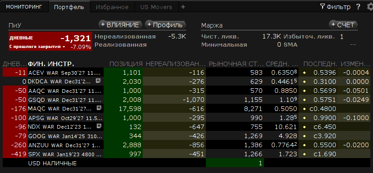373x173 pixels.
Task: Sort by ПОЗИЦИЯ column header
Action: (x=126, y=64)
